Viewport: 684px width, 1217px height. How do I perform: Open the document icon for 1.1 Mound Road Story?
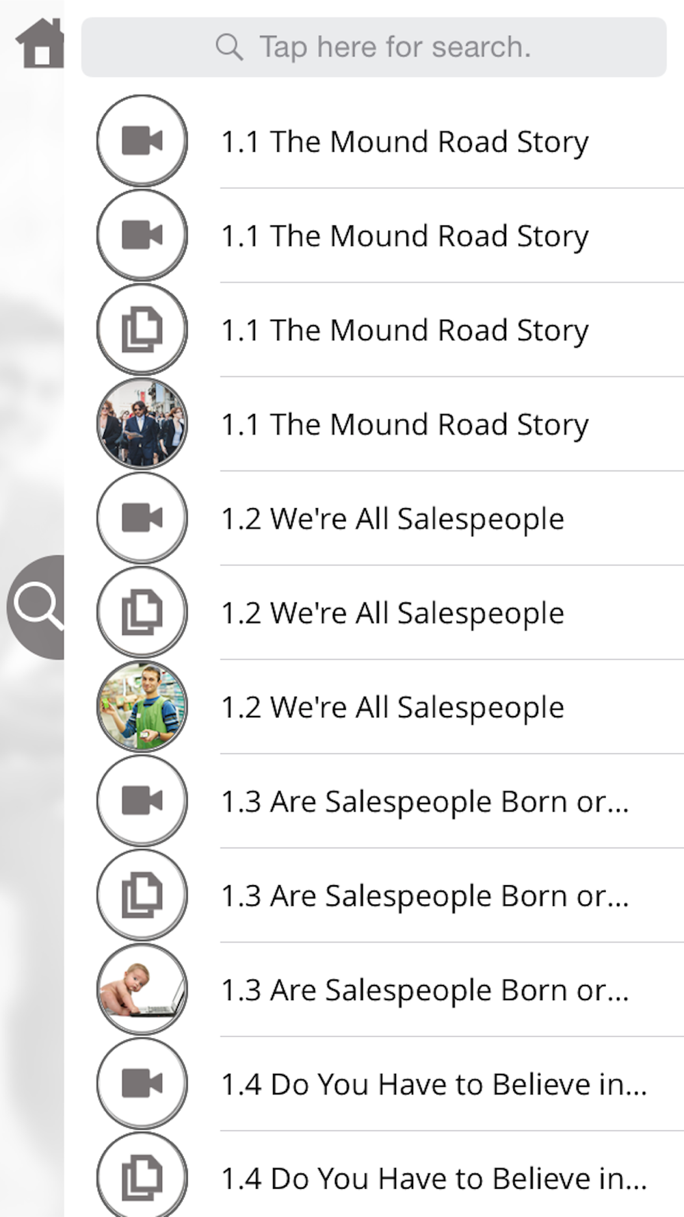142,329
